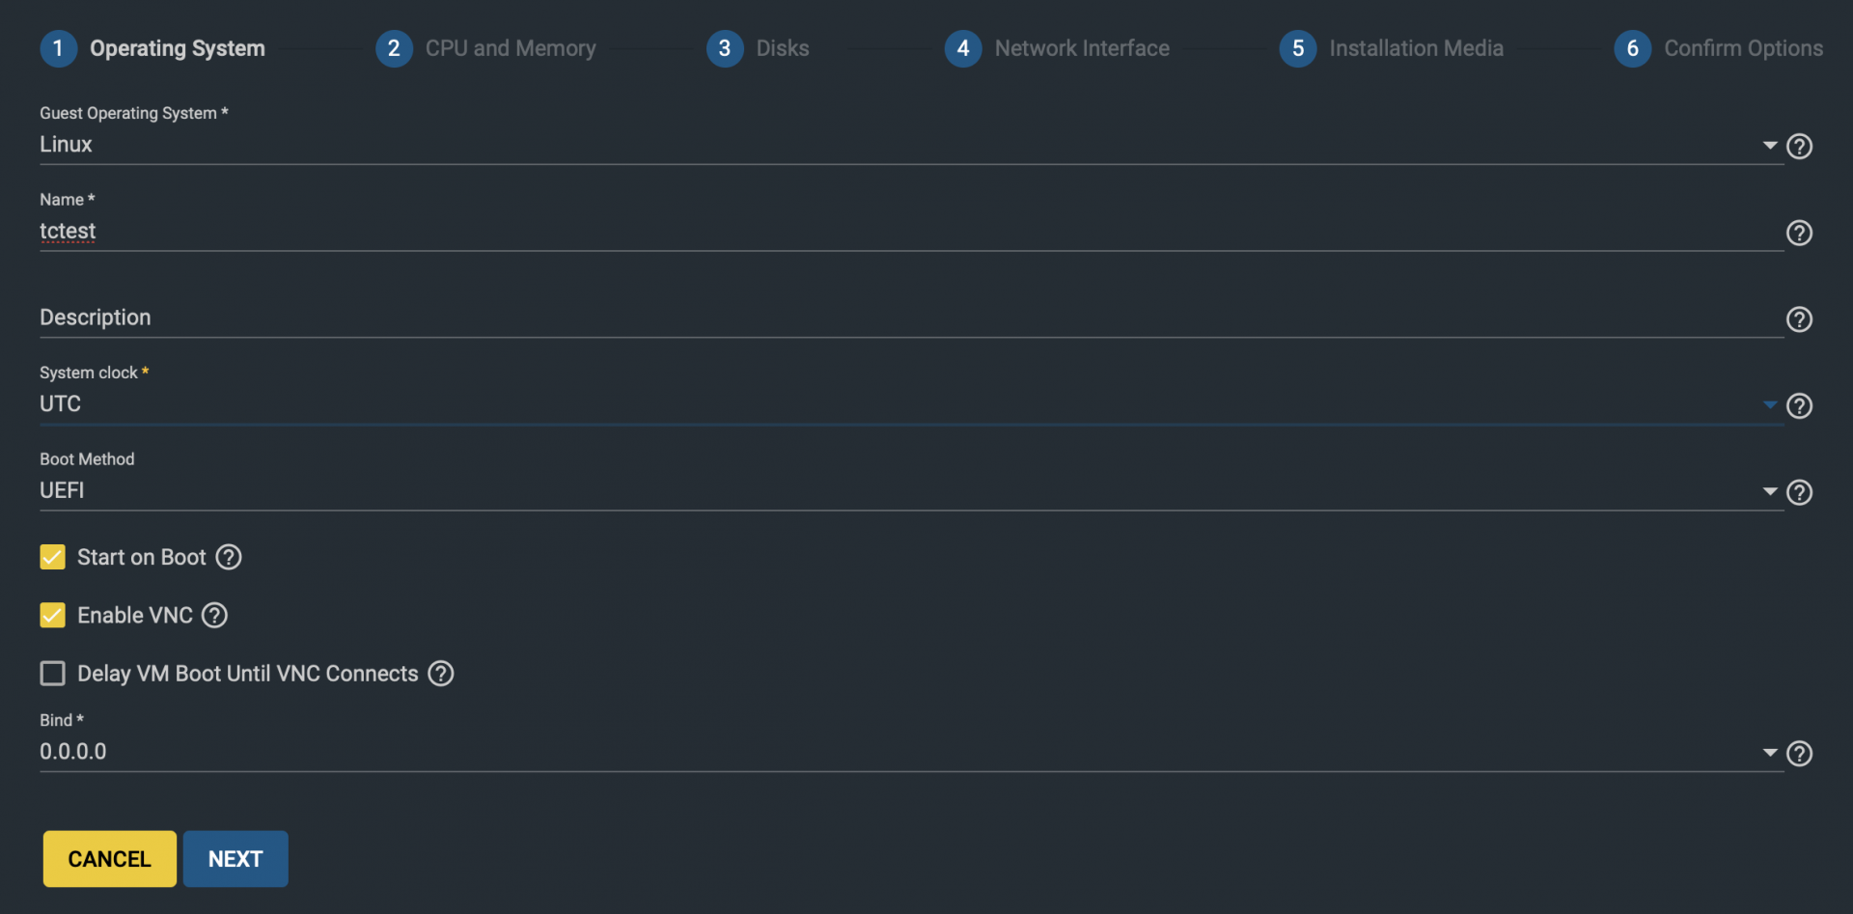Go to the CPU and Memory step
This screenshot has width=1853, height=914.
pos(511,48)
